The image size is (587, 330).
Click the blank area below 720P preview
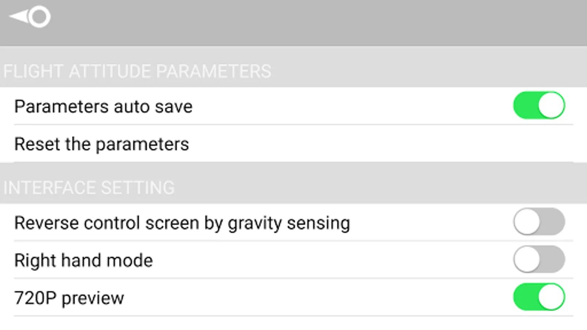click(293, 323)
